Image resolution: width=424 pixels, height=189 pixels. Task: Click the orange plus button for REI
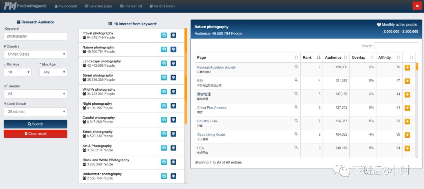pos(407,81)
